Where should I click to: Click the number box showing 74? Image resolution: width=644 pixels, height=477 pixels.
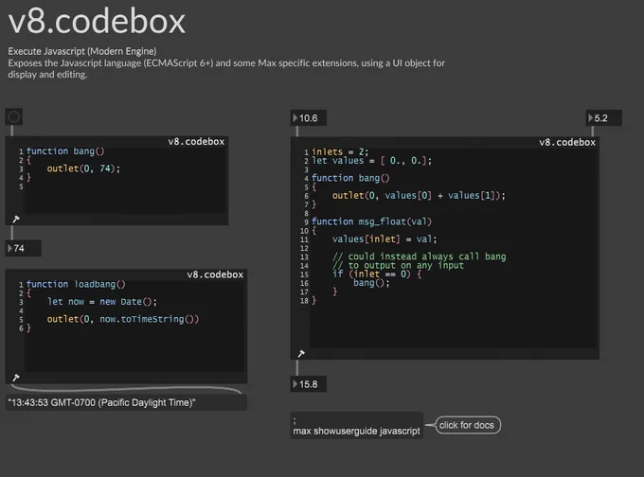pos(23,248)
